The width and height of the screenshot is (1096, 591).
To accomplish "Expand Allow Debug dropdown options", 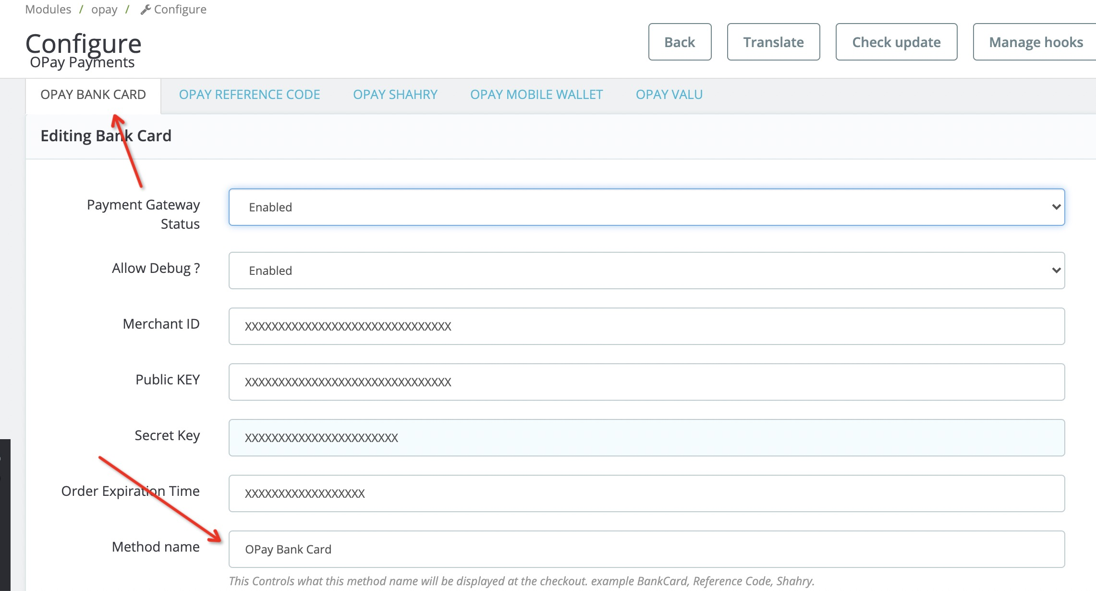I will point(1054,270).
